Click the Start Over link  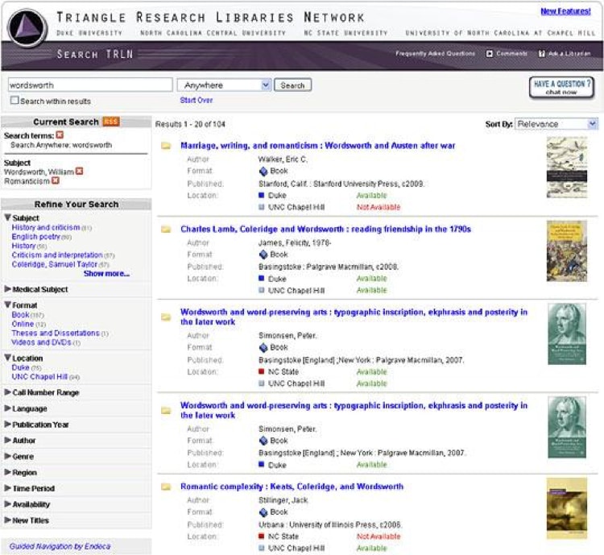(197, 100)
